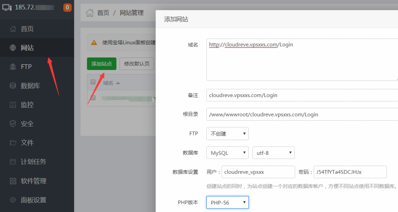Sort by the 域名 column arrow
The height and width of the screenshot is (212, 398).
pos(118,83)
